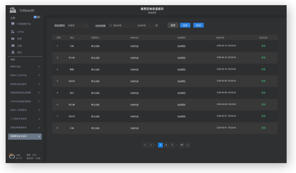
Task: Open 我的 in the sidebar
Action: 20,53
